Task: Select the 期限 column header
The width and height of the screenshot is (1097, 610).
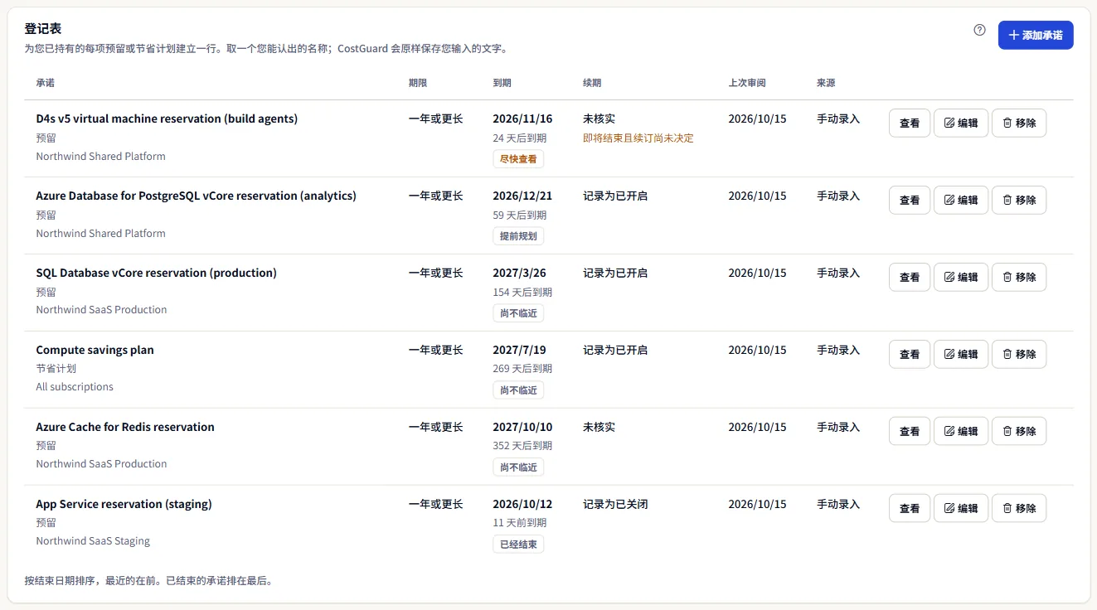Action: pos(418,83)
